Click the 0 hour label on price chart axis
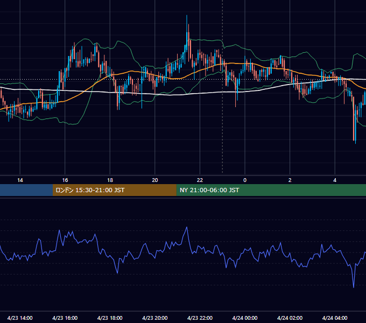366x323 pixels. 245,180
